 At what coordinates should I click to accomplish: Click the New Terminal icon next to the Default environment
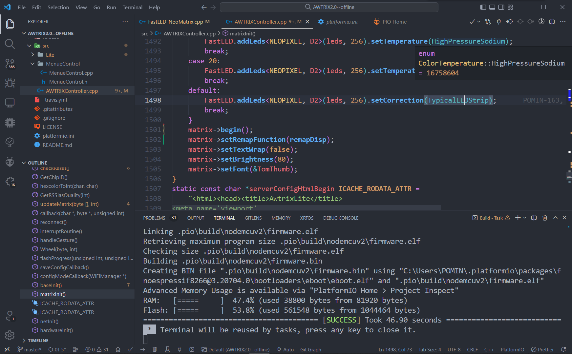pos(192,349)
